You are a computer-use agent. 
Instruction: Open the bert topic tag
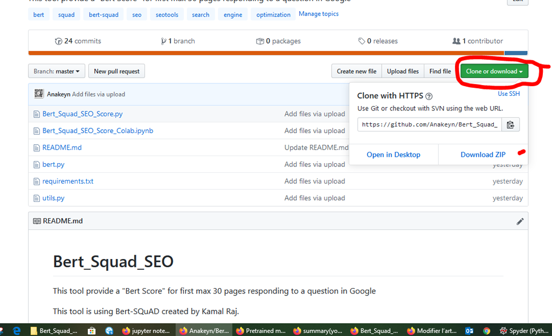pos(39,15)
